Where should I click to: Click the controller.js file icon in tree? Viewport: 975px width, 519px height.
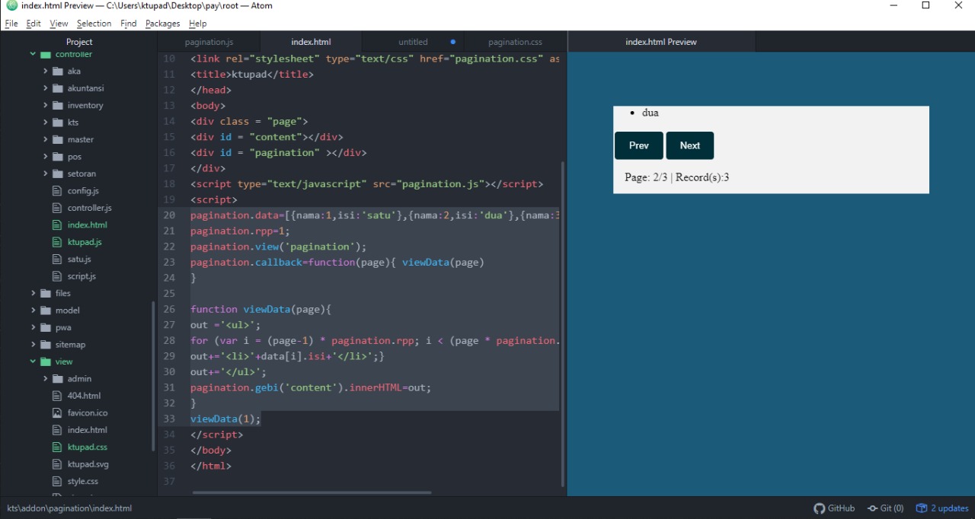57,207
